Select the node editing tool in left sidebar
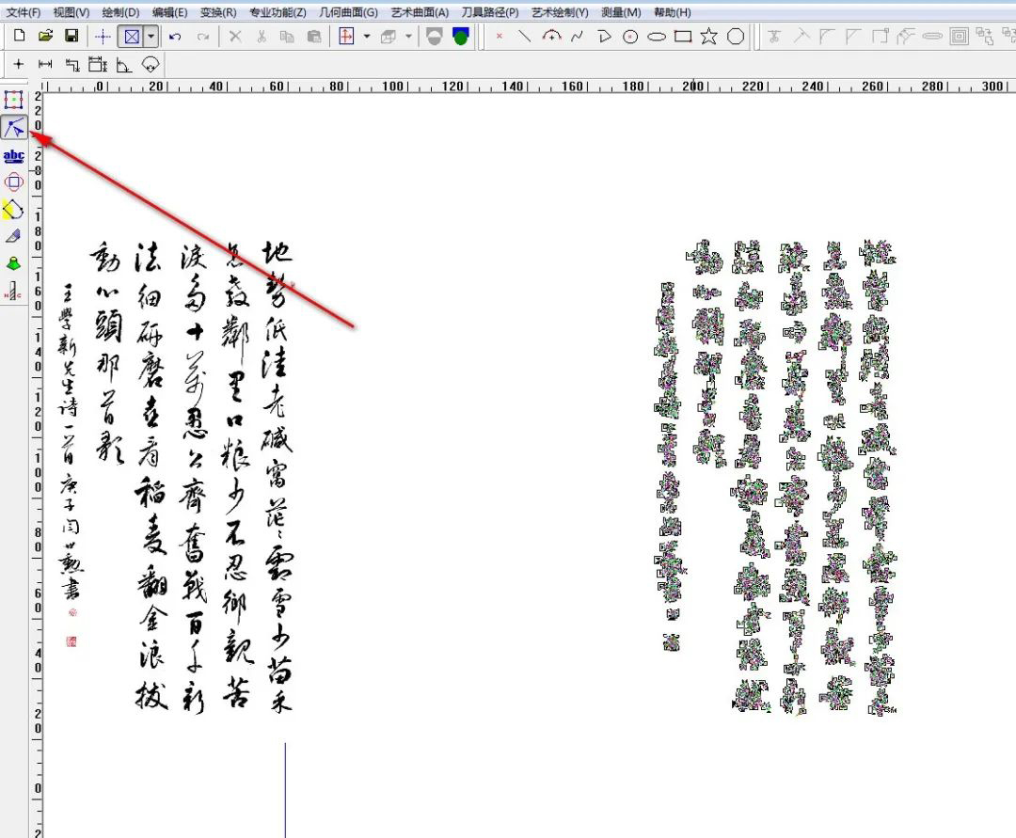This screenshot has width=1016, height=838. [13, 128]
